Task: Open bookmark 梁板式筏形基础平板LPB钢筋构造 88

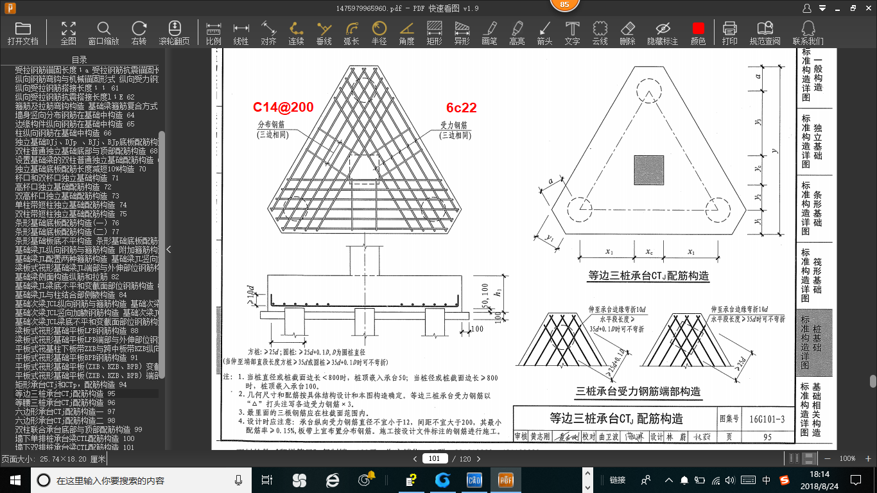Action: pyautogui.click(x=76, y=331)
